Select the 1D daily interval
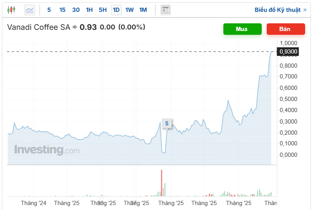312x210 pixels. click(116, 10)
